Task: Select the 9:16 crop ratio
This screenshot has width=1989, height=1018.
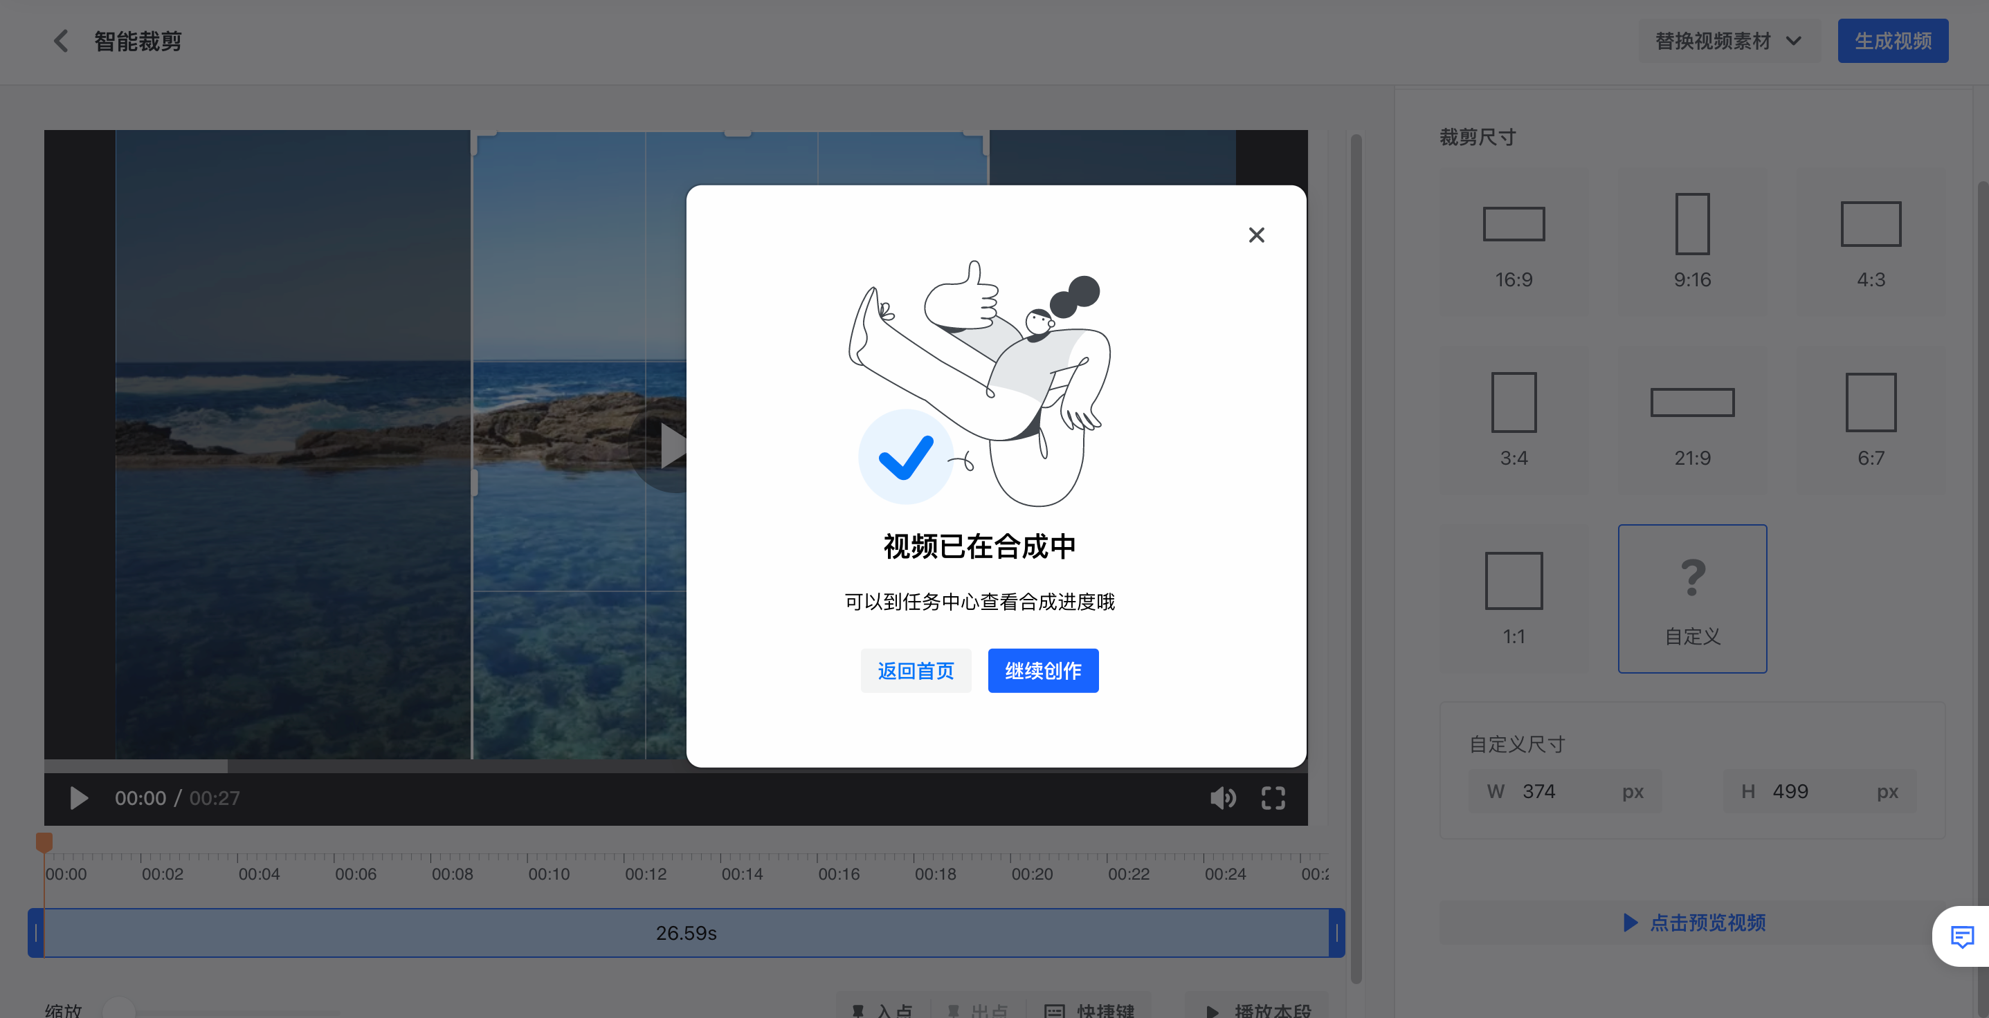Action: tap(1691, 242)
